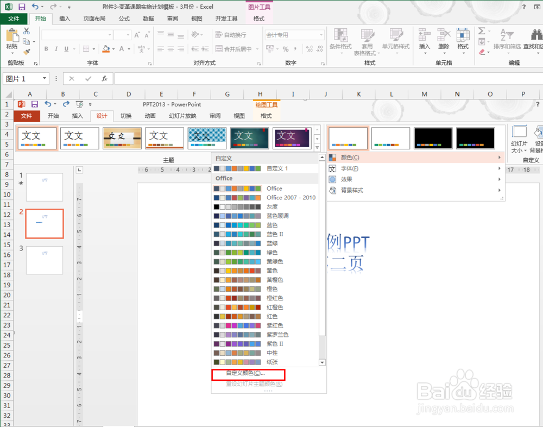
Task: Open the Name Box dropdown arrow
Action: (45, 78)
